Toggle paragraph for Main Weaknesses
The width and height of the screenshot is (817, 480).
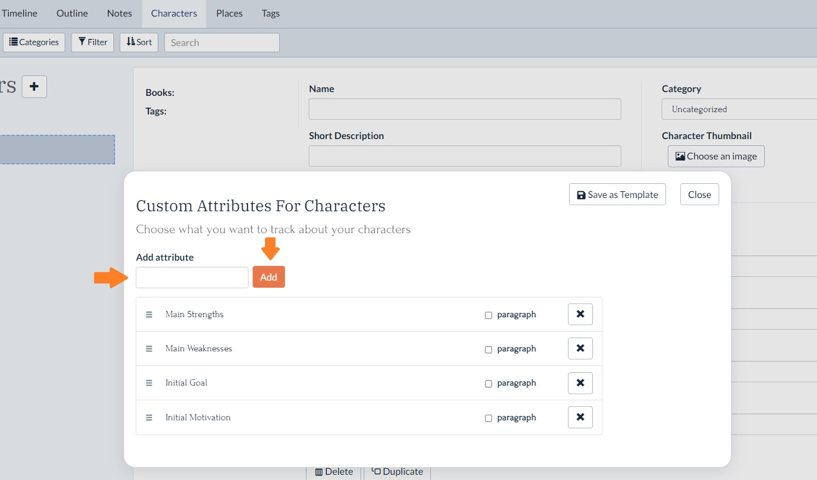click(488, 350)
